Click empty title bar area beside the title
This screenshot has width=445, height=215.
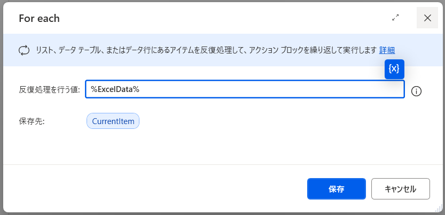[x=214, y=18]
